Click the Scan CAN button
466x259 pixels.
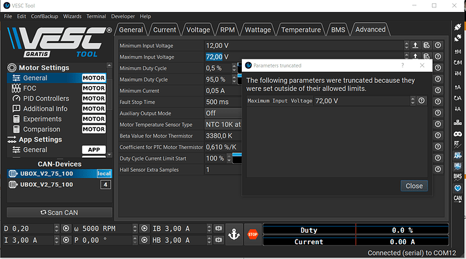coord(59,212)
